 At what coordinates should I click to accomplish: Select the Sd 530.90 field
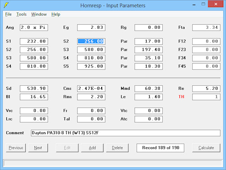[34, 88]
